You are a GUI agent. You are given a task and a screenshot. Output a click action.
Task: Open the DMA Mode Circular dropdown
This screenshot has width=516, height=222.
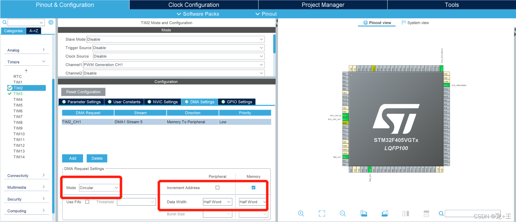click(99, 188)
